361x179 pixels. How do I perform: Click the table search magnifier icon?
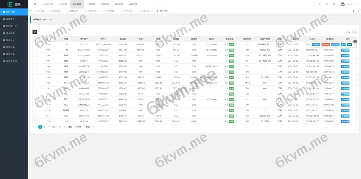354,32
